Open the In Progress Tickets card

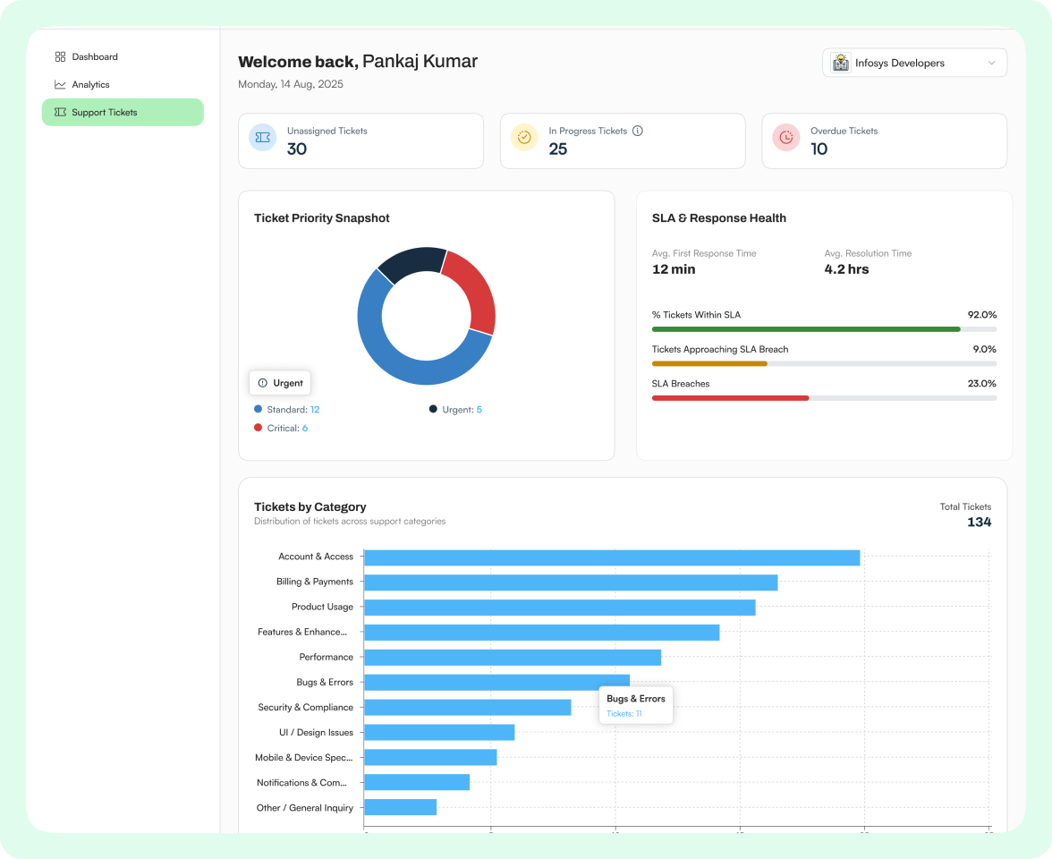tap(623, 141)
